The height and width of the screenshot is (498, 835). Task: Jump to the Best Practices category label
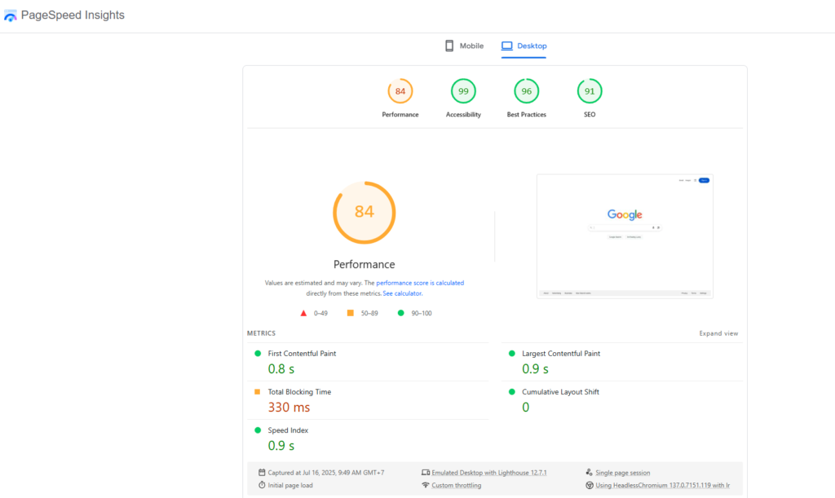pos(526,114)
